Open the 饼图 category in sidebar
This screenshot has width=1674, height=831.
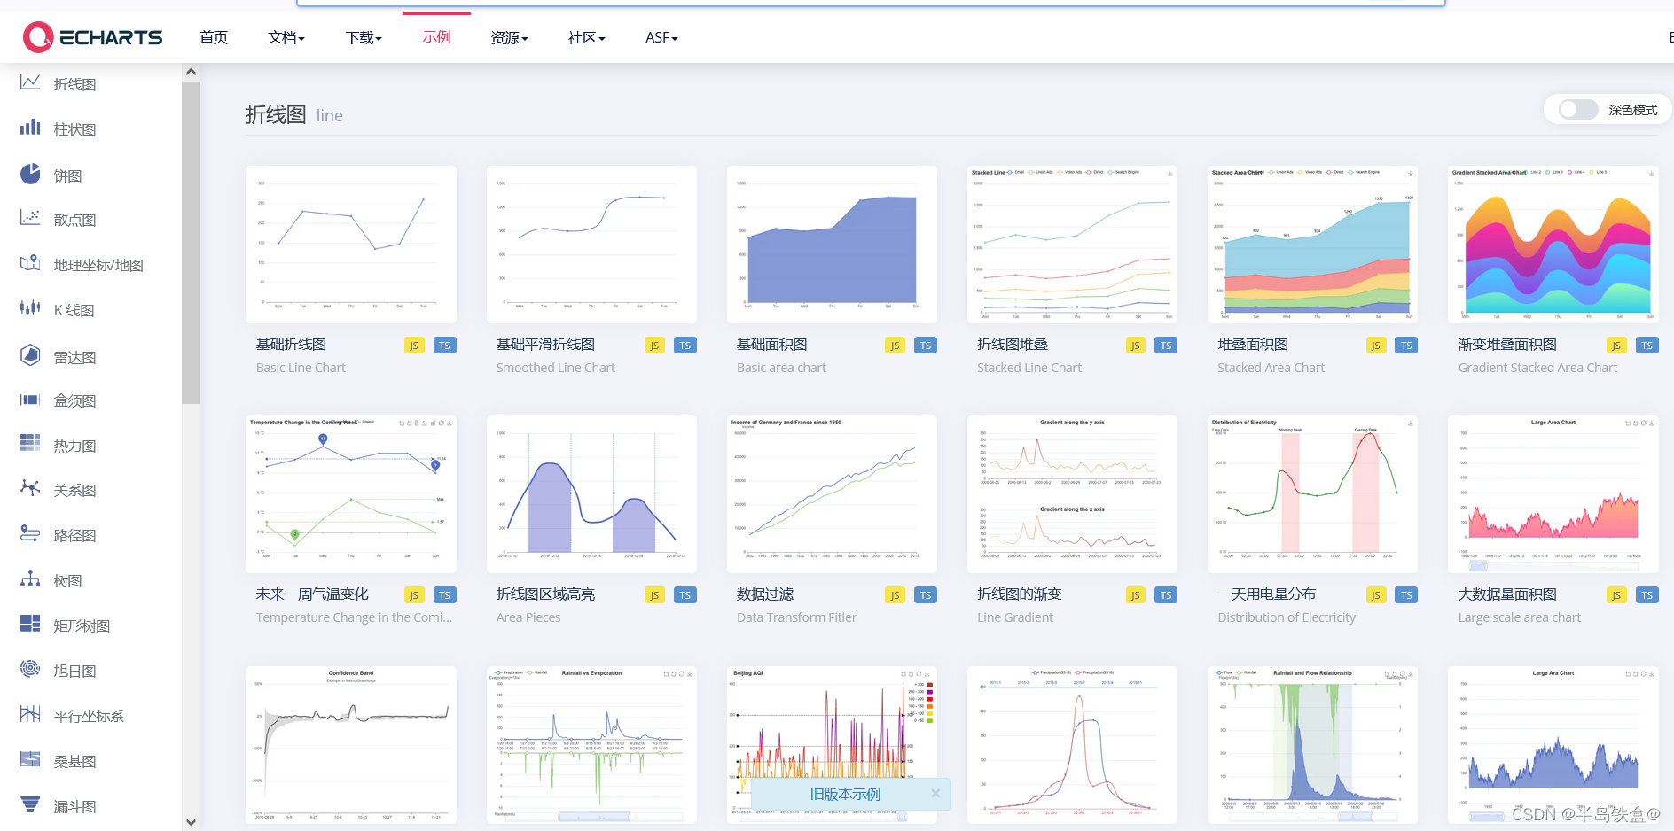[x=67, y=175]
